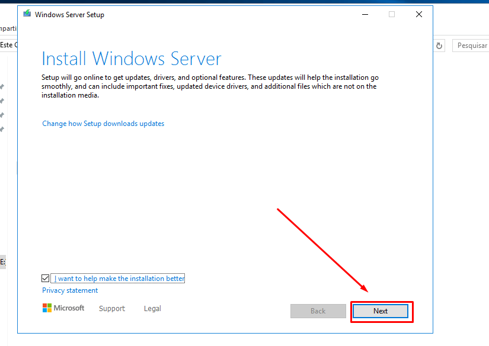
Task: Click the Microsoft logo
Action: pyautogui.click(x=63, y=308)
